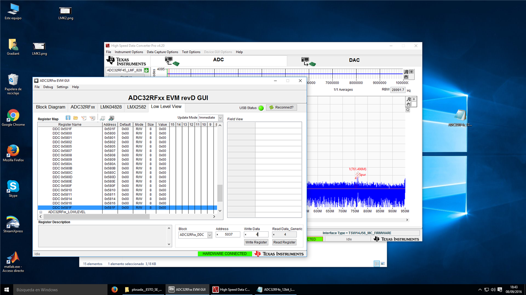This screenshot has width=526, height=295.
Task: Click the HARDWARE CONNECTED status indicator
Action: [x=225, y=254]
